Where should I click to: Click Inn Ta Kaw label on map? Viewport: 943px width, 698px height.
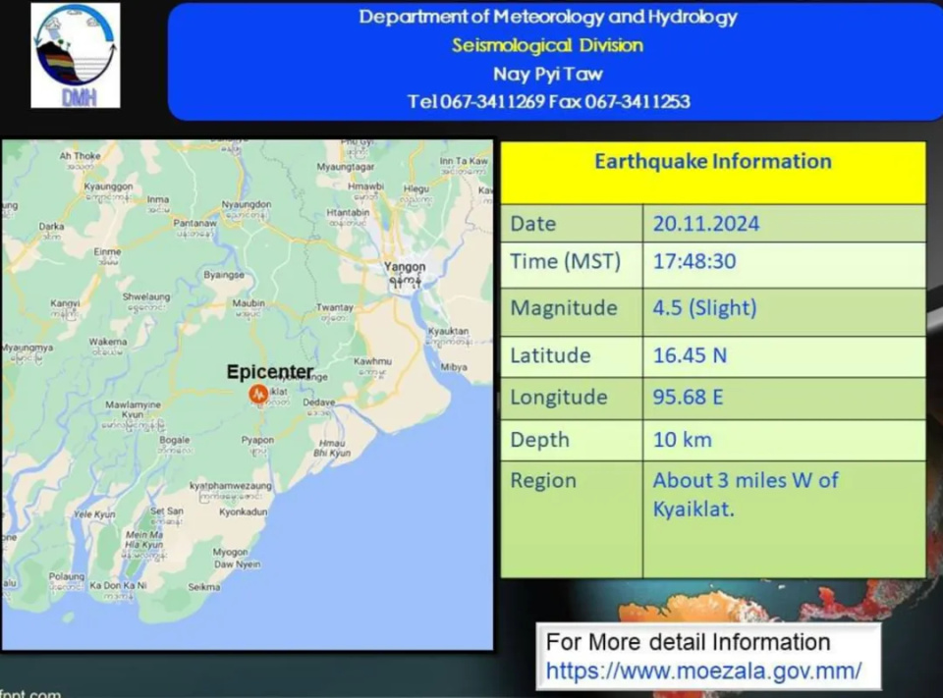click(x=464, y=161)
